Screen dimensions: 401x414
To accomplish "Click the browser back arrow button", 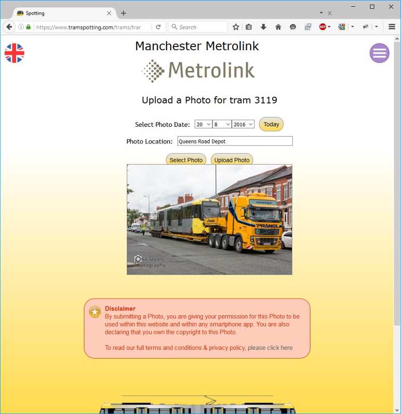I will pos(9,27).
